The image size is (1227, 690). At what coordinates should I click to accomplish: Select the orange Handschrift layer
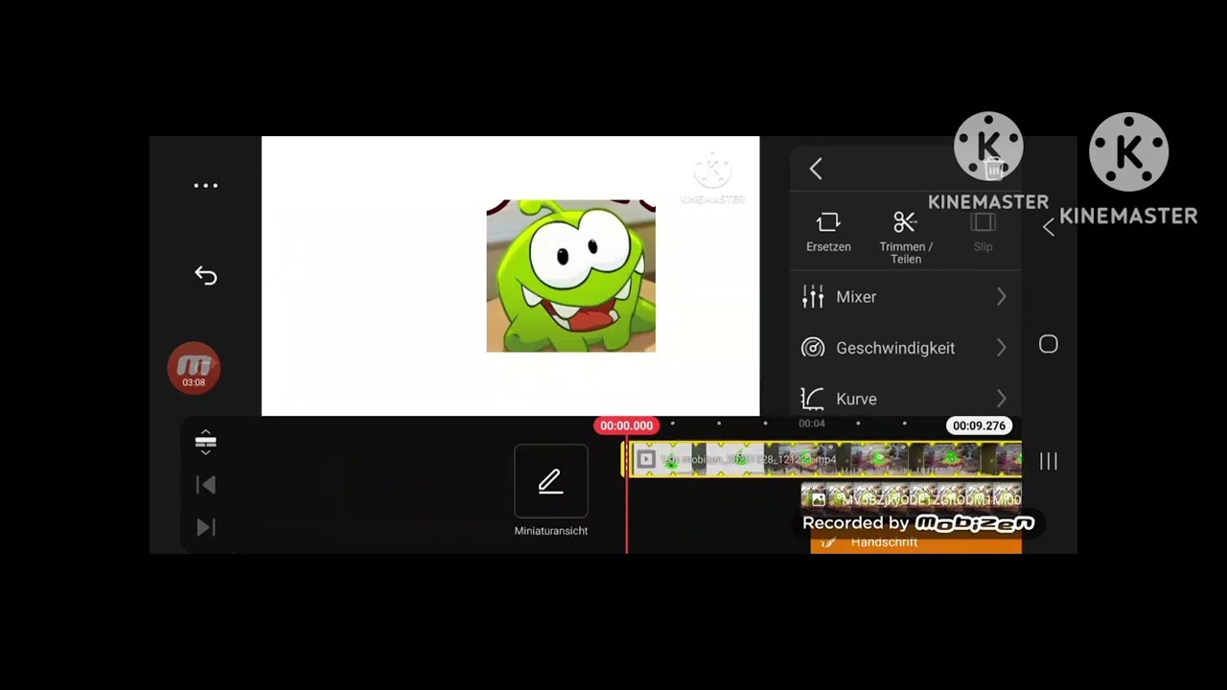click(x=915, y=543)
